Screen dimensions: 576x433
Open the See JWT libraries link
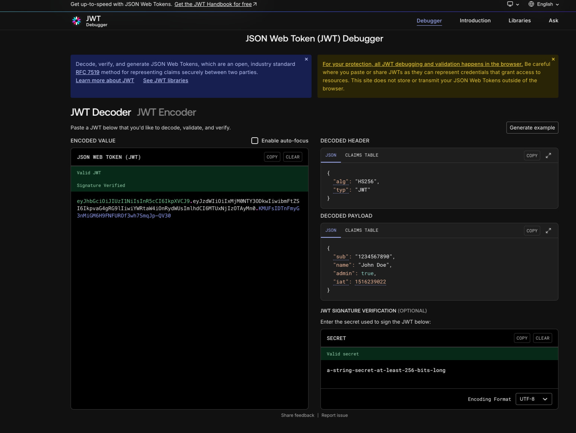coord(165,80)
